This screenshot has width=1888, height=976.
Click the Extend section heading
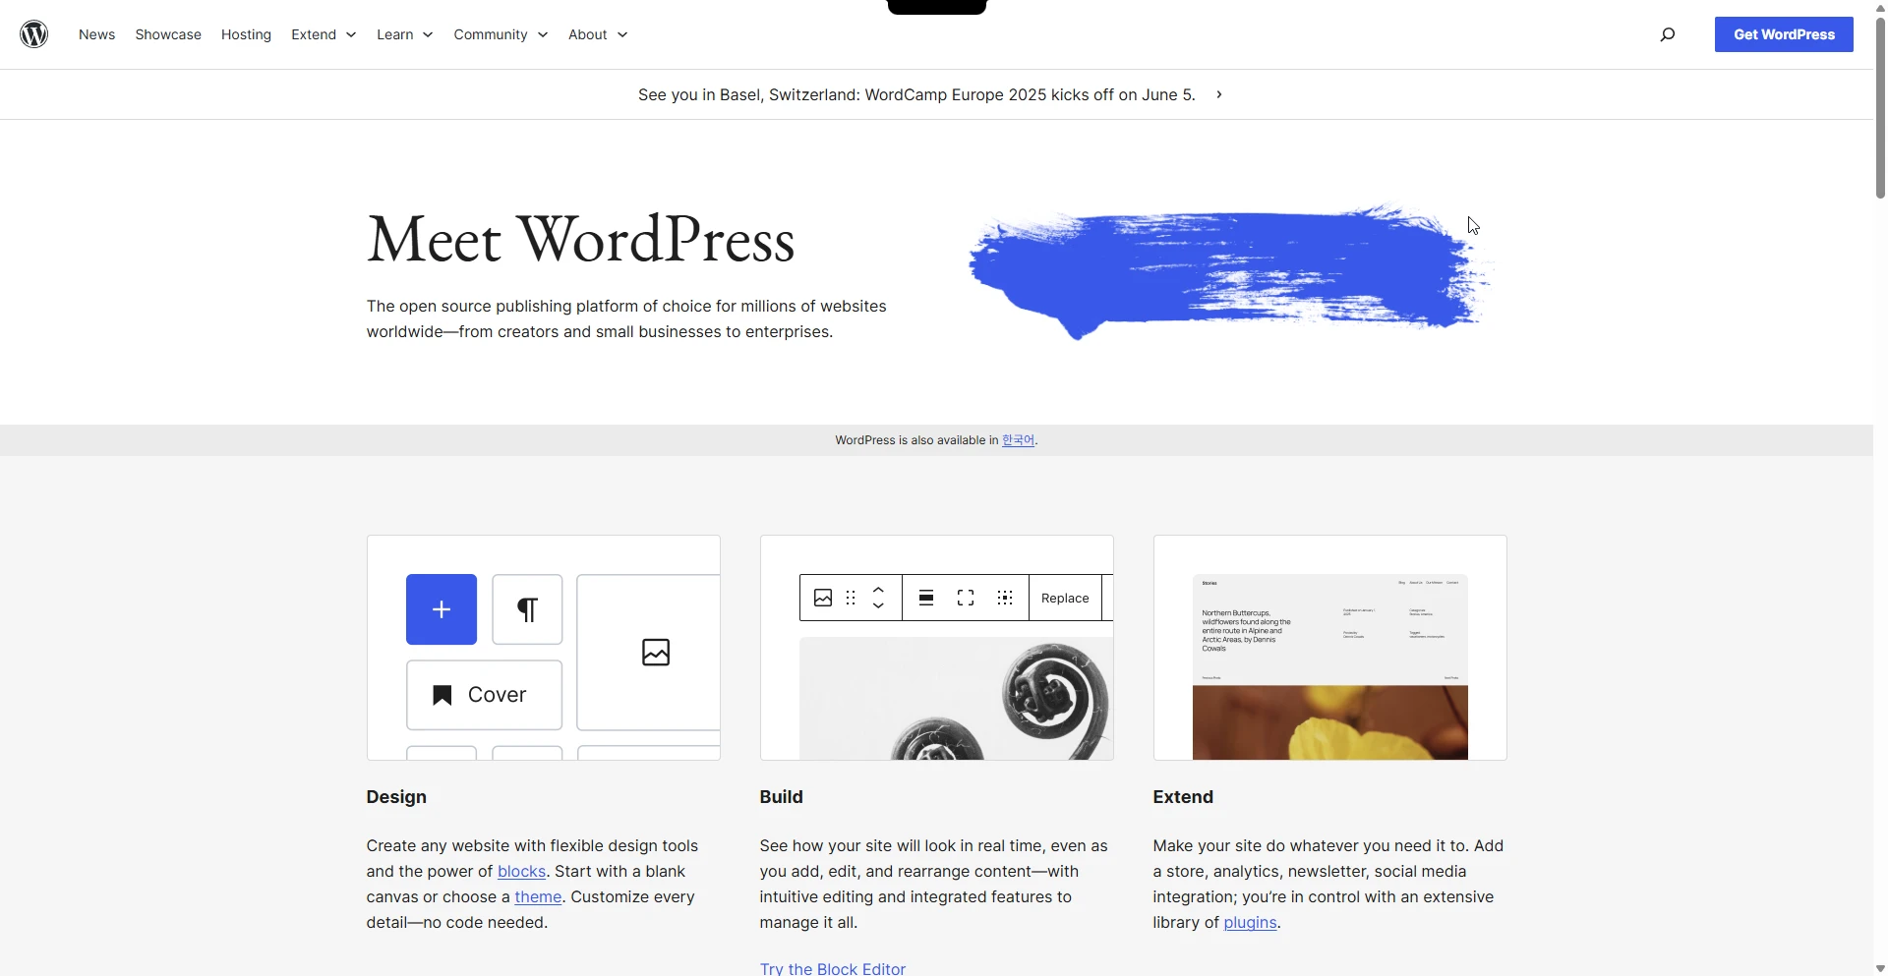click(x=1183, y=797)
